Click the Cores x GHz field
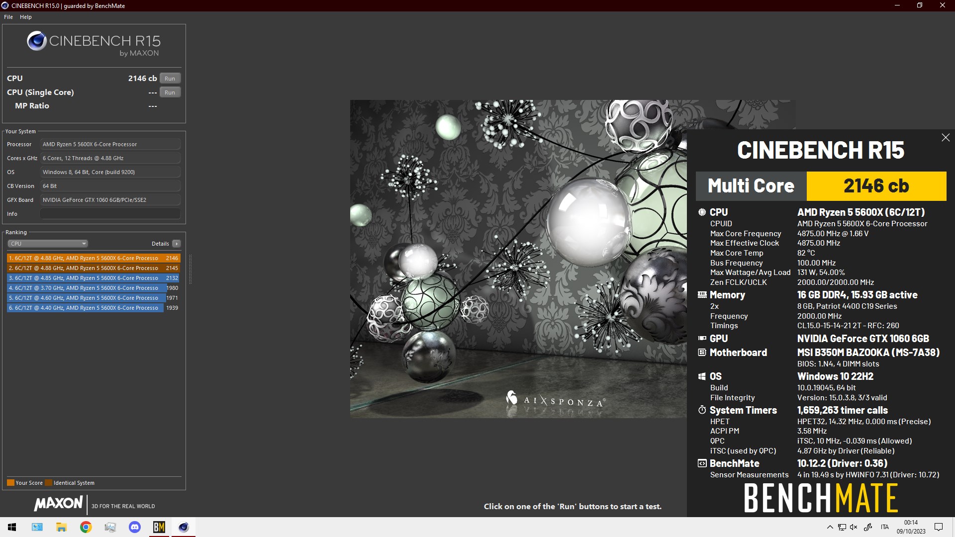Screen dimensions: 955x537 pos(110,158)
